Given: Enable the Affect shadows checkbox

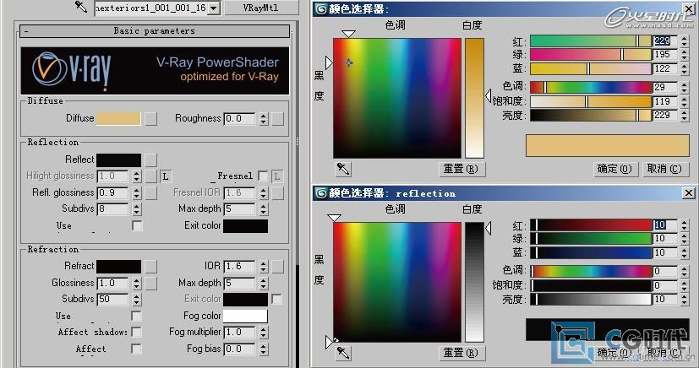Looking at the screenshot, I should point(136,332).
